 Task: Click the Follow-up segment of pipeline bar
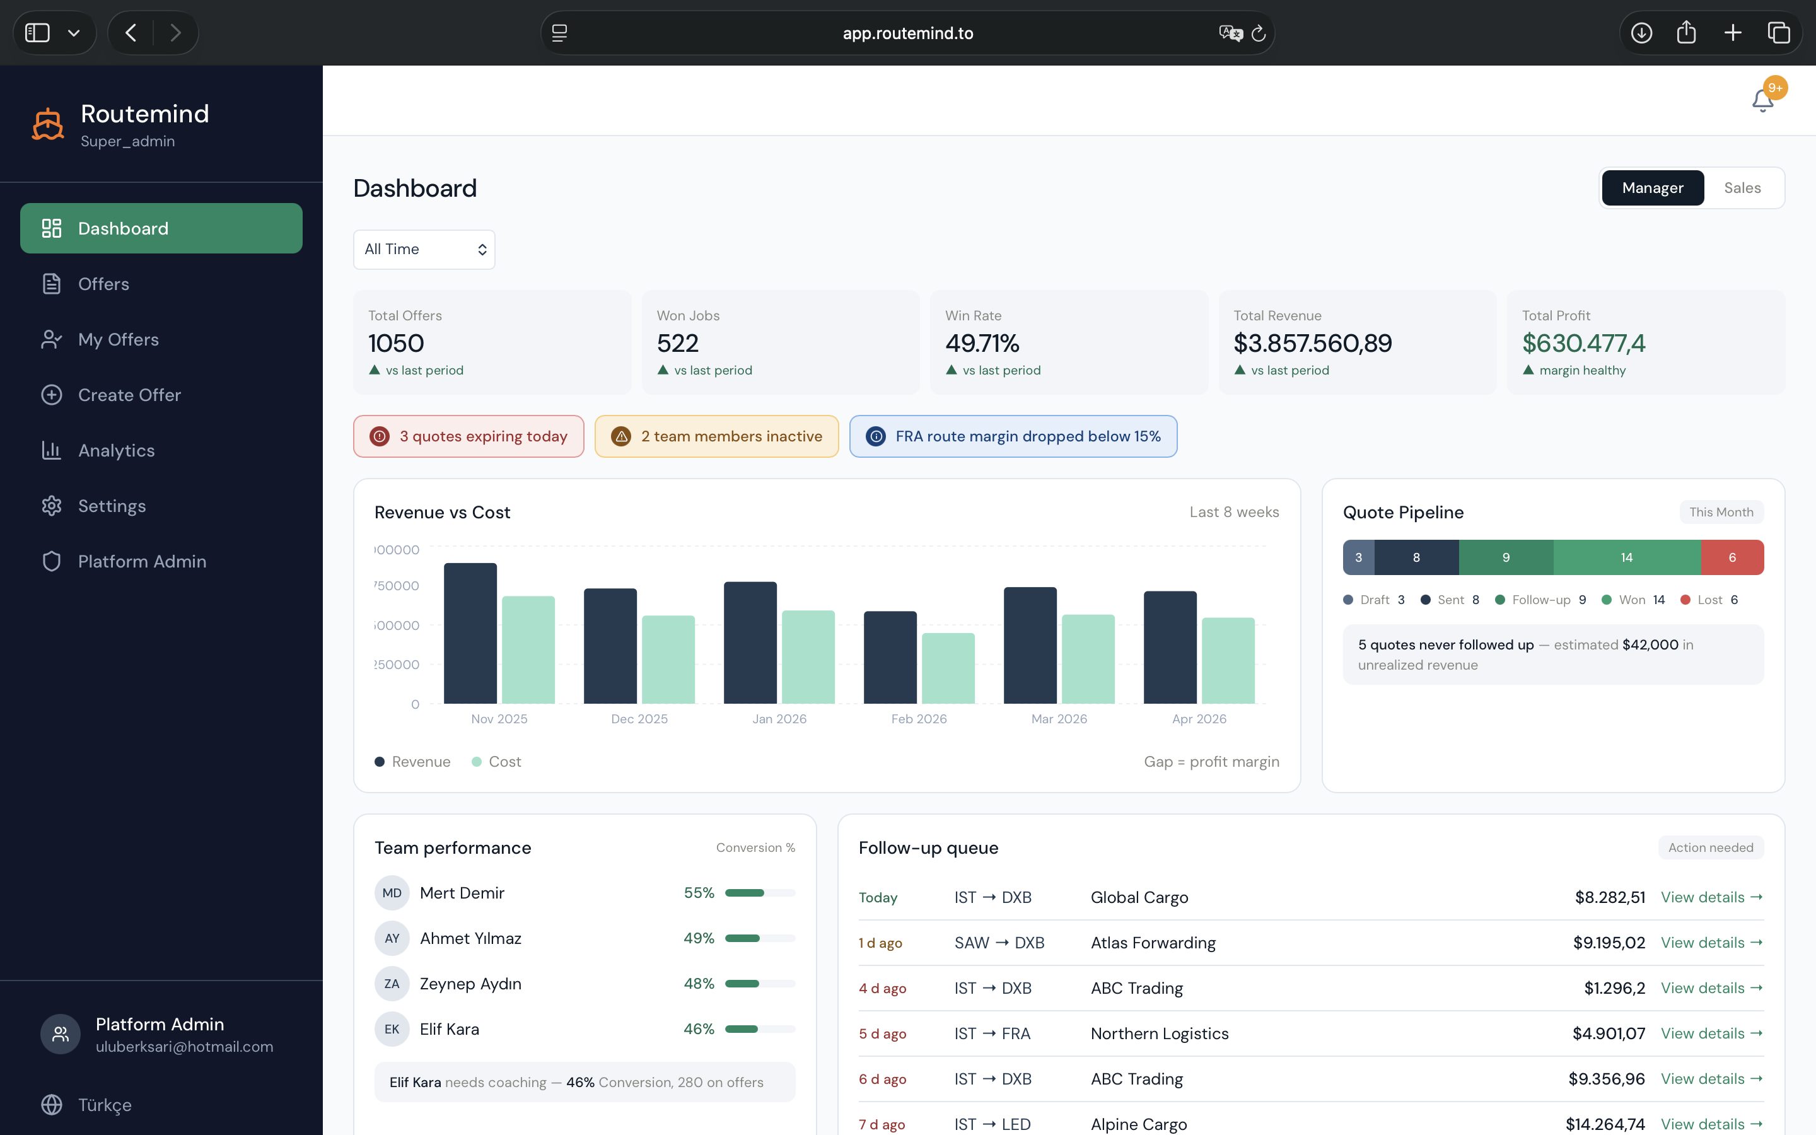pyautogui.click(x=1506, y=558)
